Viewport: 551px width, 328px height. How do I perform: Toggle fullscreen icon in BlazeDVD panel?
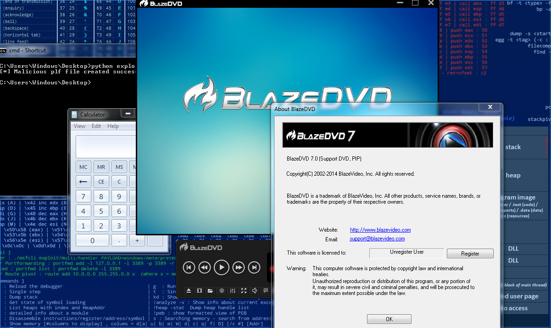coord(244,290)
